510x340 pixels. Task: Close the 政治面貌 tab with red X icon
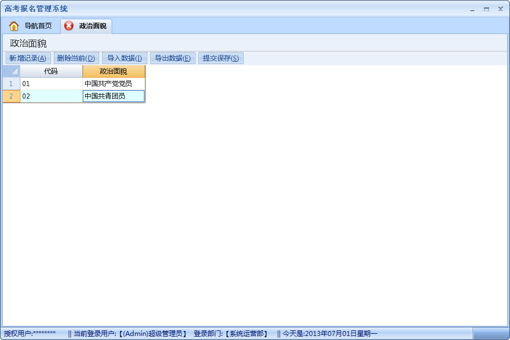pos(69,25)
